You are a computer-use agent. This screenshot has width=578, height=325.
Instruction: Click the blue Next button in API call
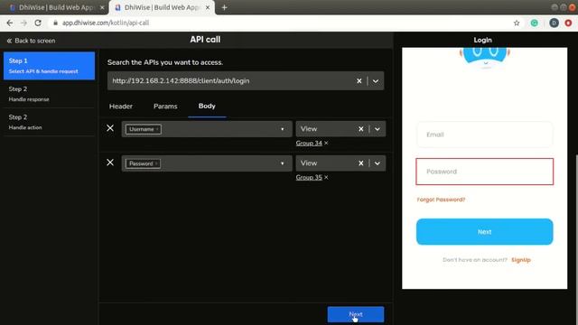click(x=356, y=314)
